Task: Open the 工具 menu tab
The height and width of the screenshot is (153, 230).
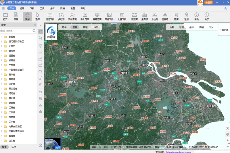Action: [x=42, y=8]
